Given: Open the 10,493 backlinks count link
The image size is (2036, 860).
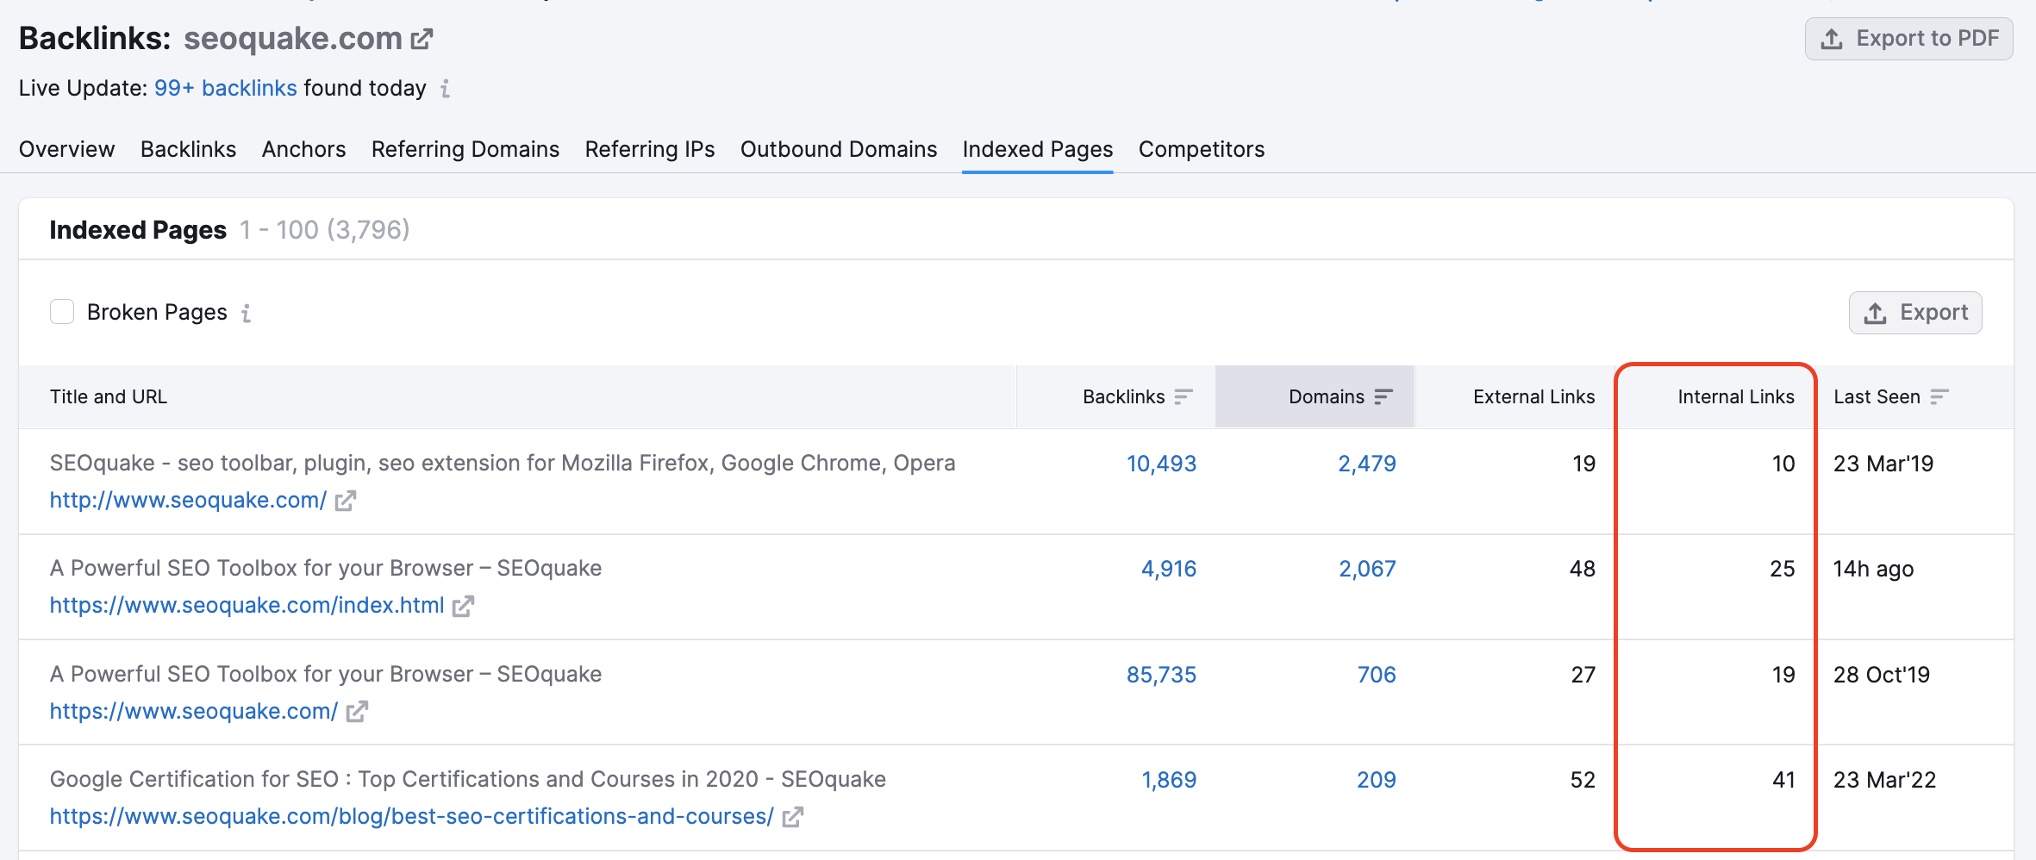Looking at the screenshot, I should pyautogui.click(x=1160, y=463).
